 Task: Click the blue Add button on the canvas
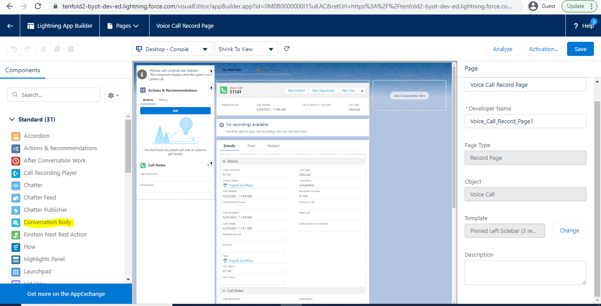click(x=176, y=111)
